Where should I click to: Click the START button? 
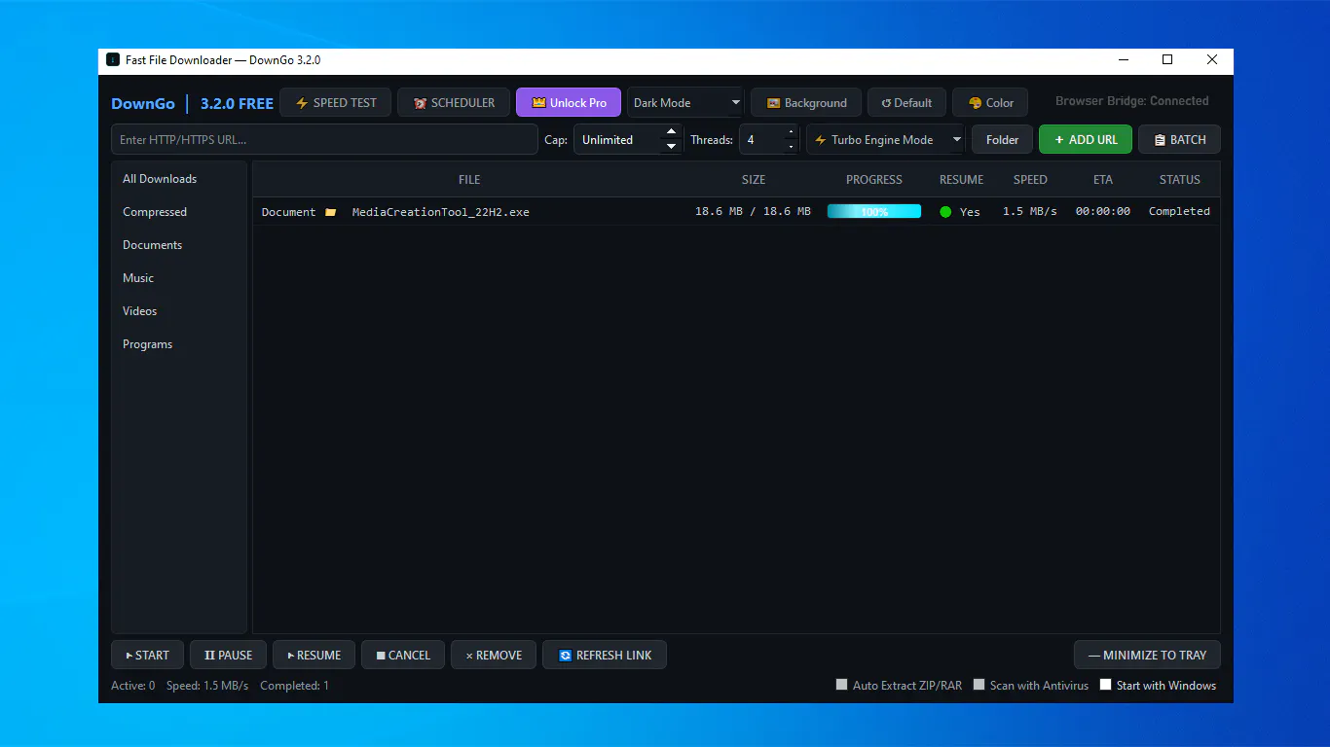pyautogui.click(x=148, y=655)
